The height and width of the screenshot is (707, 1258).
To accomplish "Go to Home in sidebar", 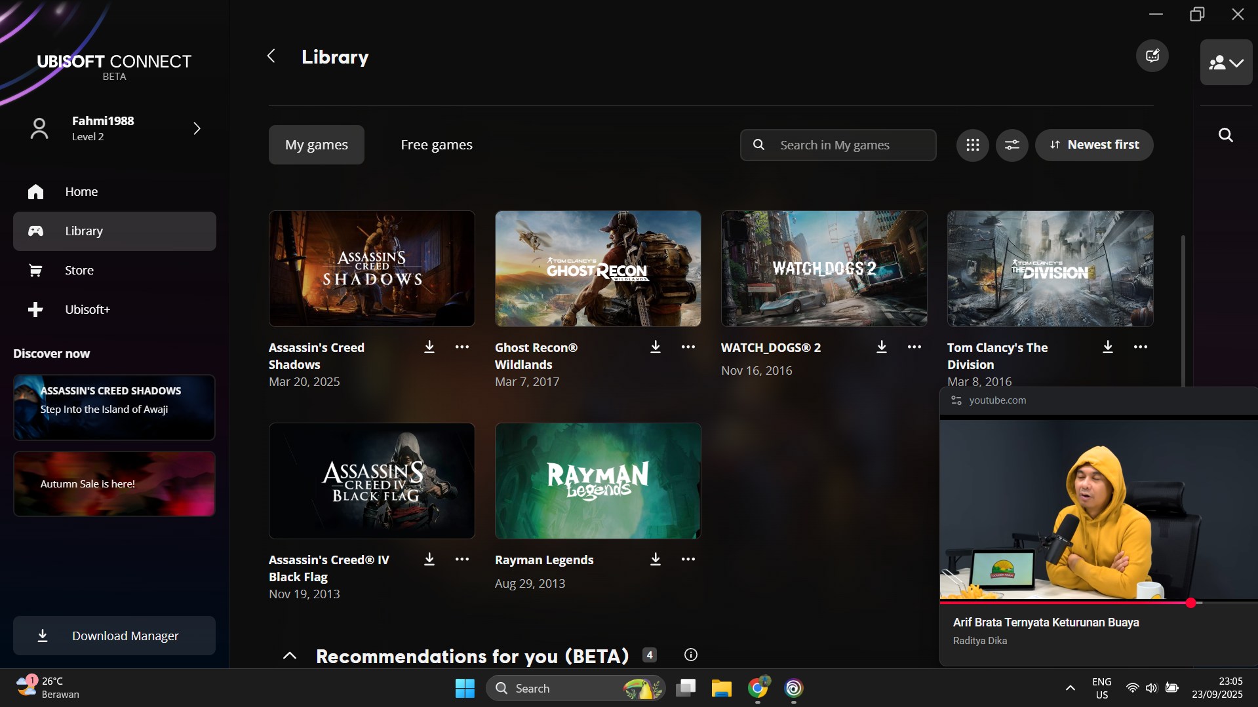I will click(x=115, y=192).
